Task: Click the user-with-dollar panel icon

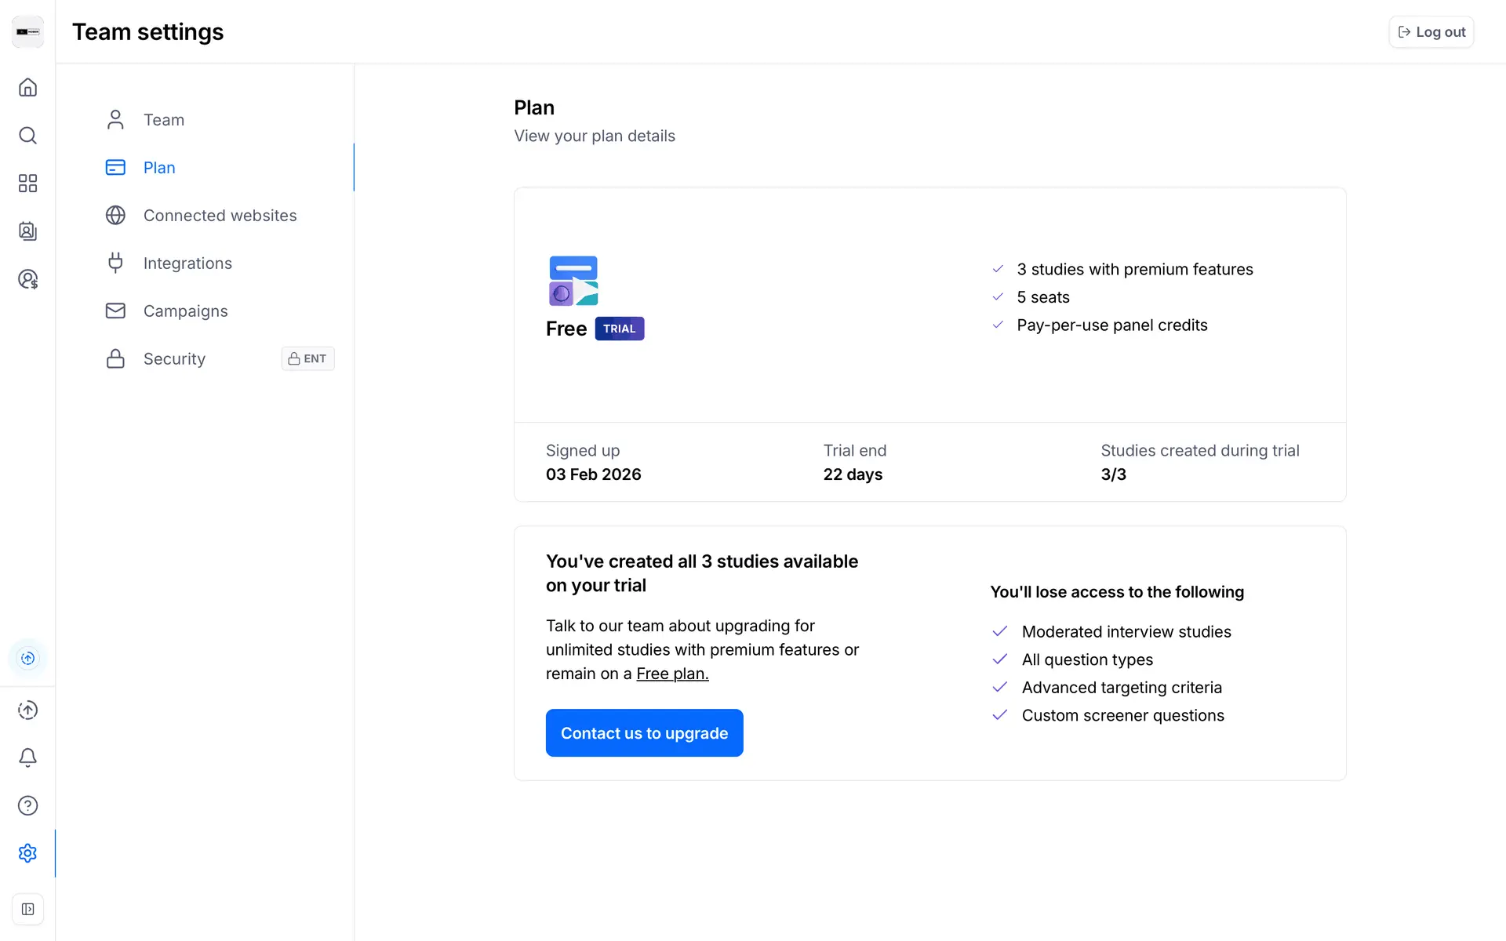Action: (27, 279)
